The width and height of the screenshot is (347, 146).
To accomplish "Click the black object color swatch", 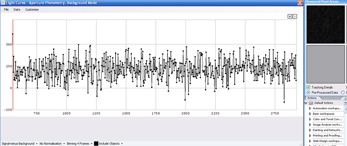I will click(96, 144).
